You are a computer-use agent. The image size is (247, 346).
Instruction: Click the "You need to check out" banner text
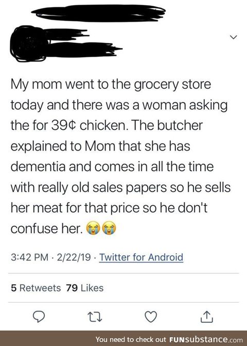pyautogui.click(x=131, y=339)
